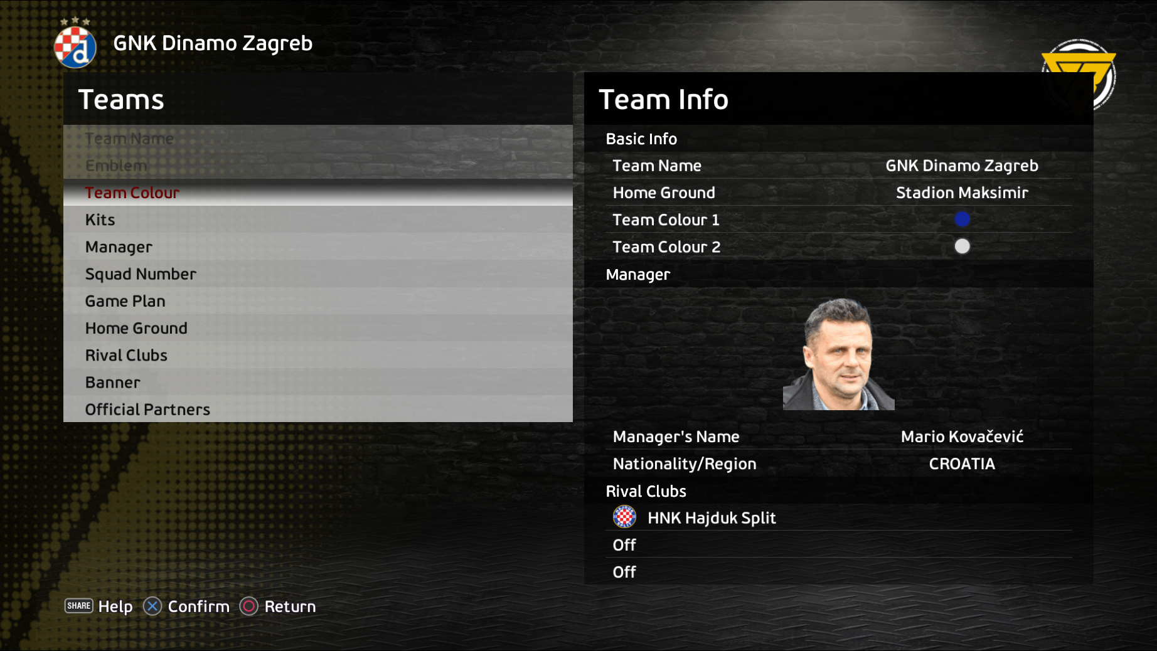Toggle the third rival club Off slot
This screenshot has width=1157, height=651.
tap(839, 571)
